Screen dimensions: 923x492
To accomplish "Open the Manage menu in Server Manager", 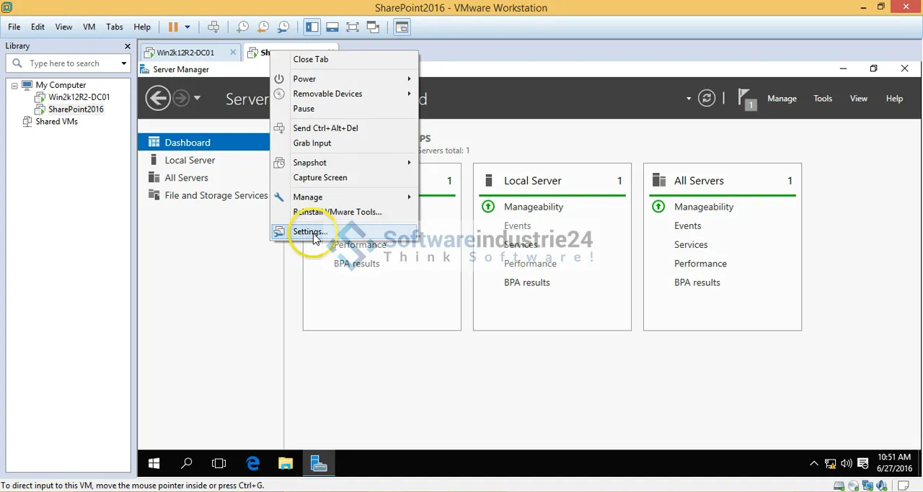I will click(x=782, y=99).
